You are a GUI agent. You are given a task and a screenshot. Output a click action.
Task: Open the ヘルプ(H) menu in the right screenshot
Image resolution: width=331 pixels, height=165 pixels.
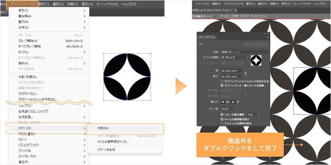[x=320, y=4]
